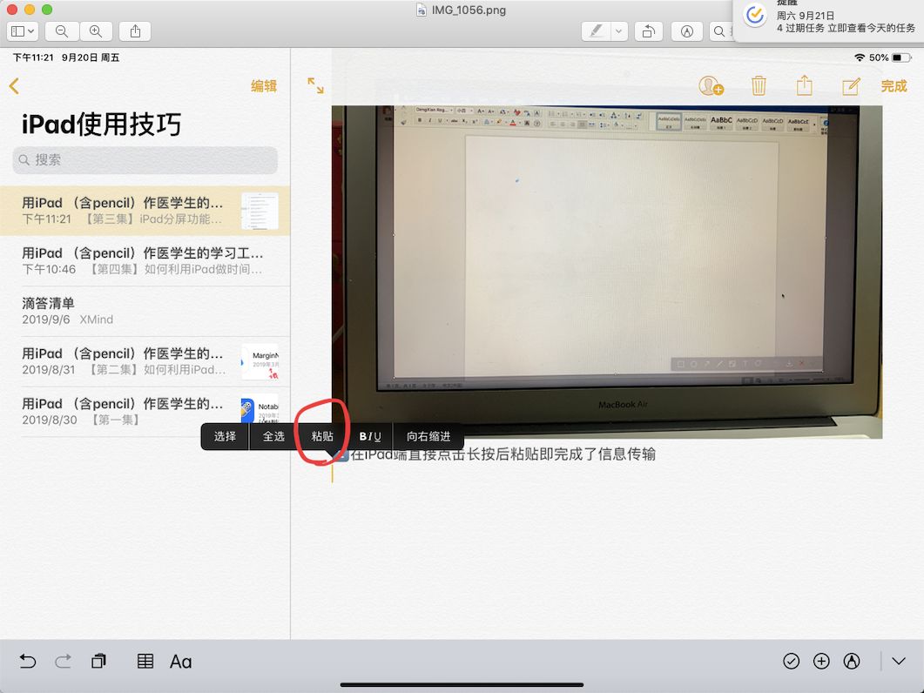This screenshot has height=693, width=924.
Task: Expand the note to full screen
Action: [316, 86]
